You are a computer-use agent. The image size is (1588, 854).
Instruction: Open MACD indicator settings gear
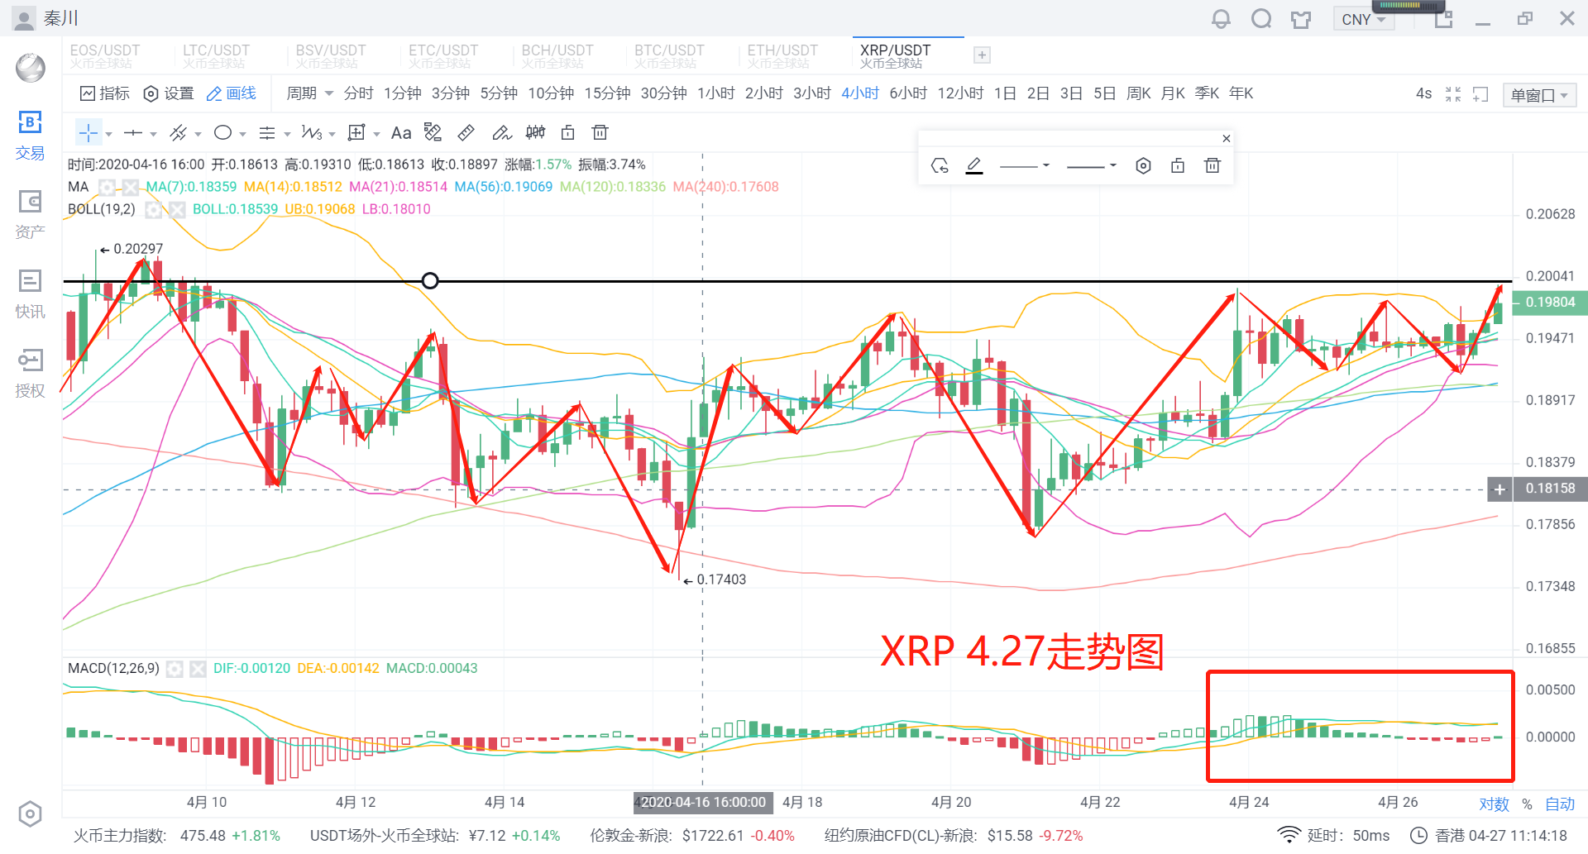(175, 669)
